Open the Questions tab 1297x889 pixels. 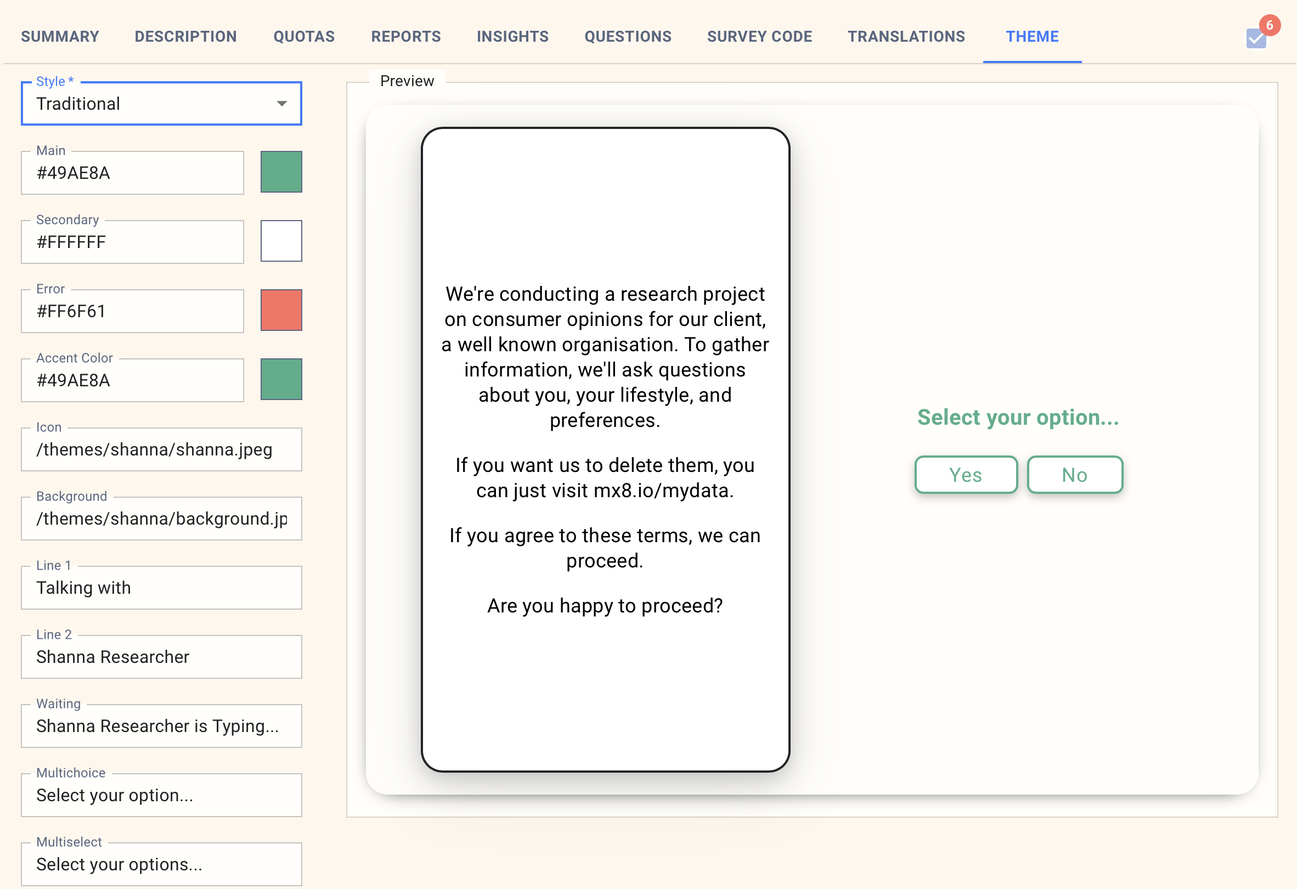coord(627,37)
